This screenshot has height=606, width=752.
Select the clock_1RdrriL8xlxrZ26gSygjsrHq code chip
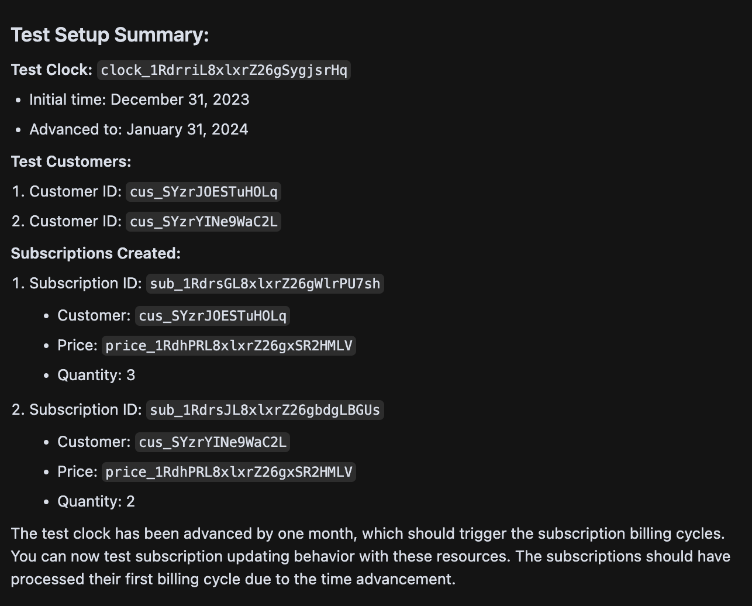pyautogui.click(x=224, y=70)
